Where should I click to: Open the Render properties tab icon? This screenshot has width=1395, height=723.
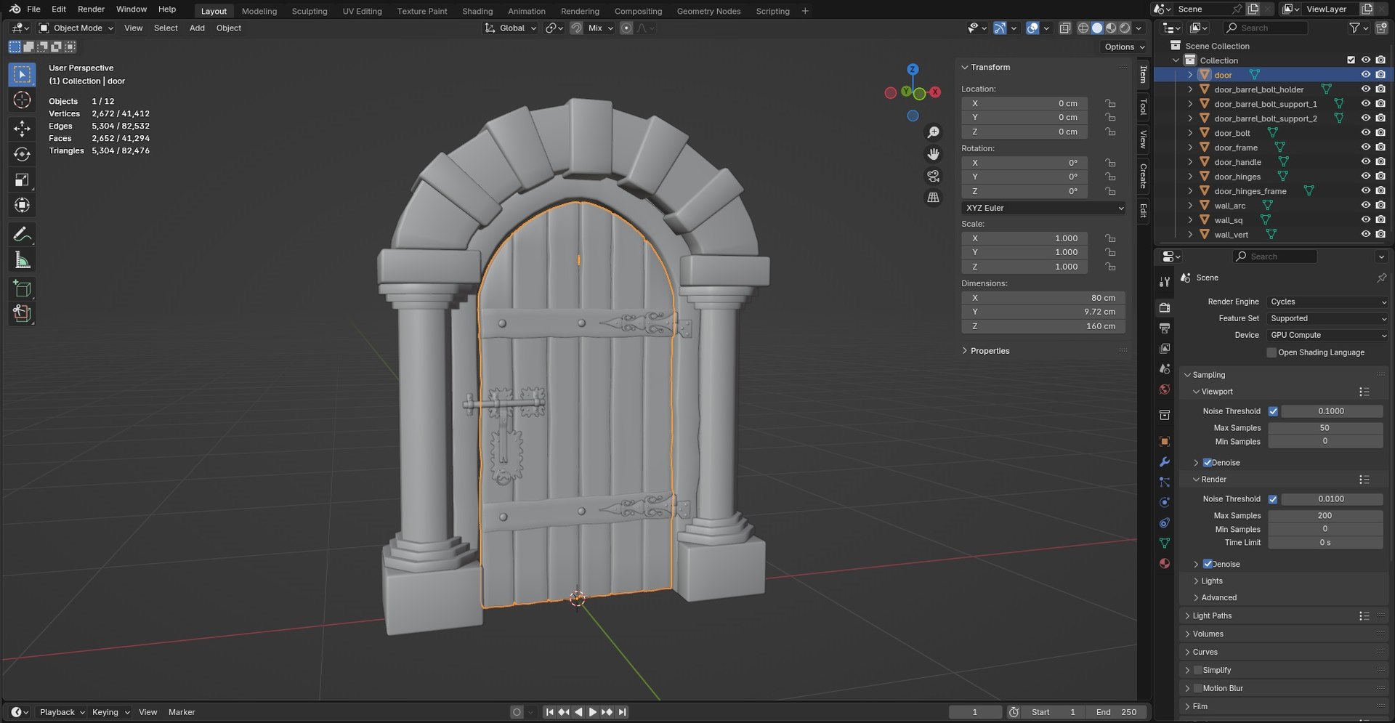coord(1165,308)
